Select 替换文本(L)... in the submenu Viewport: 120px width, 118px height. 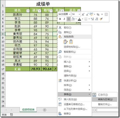pos(105,104)
